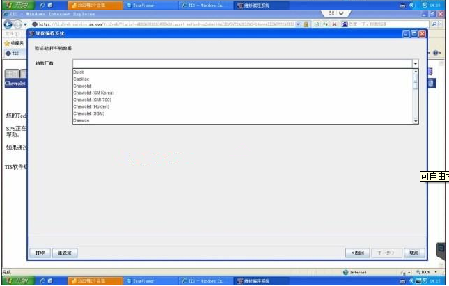
Task: Click the 重设定 reset button
Action: (x=65, y=253)
